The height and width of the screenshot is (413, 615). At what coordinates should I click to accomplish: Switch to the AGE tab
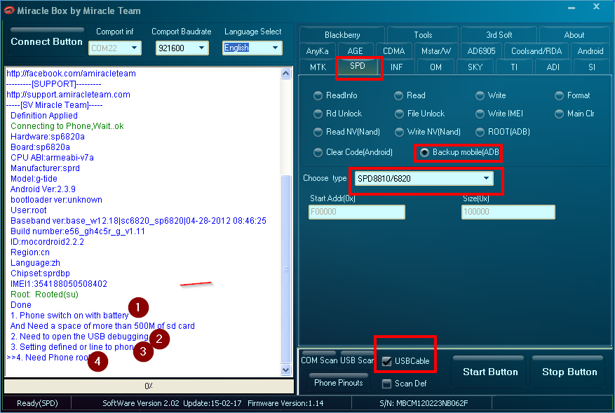[x=355, y=51]
